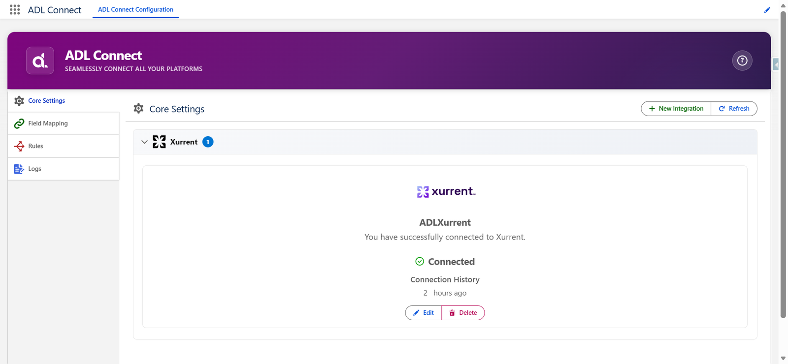Viewport: 788px width, 364px height.
Task: Delete the ADLXurrent connection
Action: (x=463, y=313)
